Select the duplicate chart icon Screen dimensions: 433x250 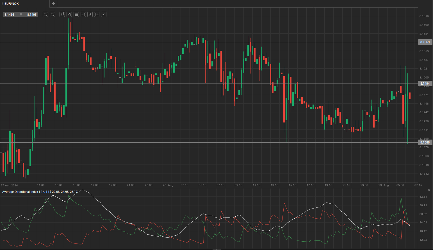pyautogui.click(x=90, y=14)
